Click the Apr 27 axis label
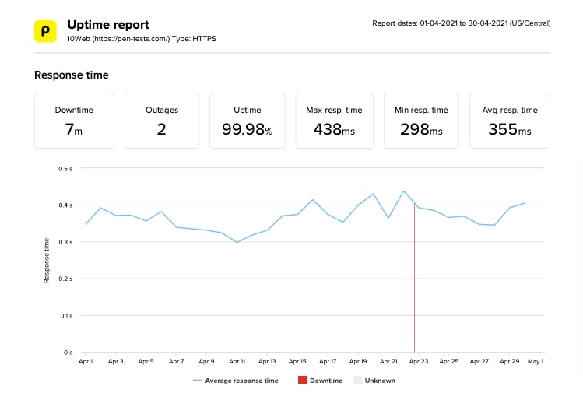Viewport: 583px width, 393px height. (x=479, y=361)
